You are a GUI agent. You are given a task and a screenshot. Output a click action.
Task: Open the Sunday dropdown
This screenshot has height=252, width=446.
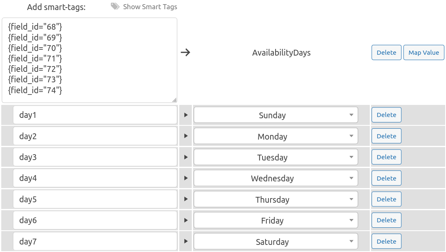pyautogui.click(x=276, y=115)
